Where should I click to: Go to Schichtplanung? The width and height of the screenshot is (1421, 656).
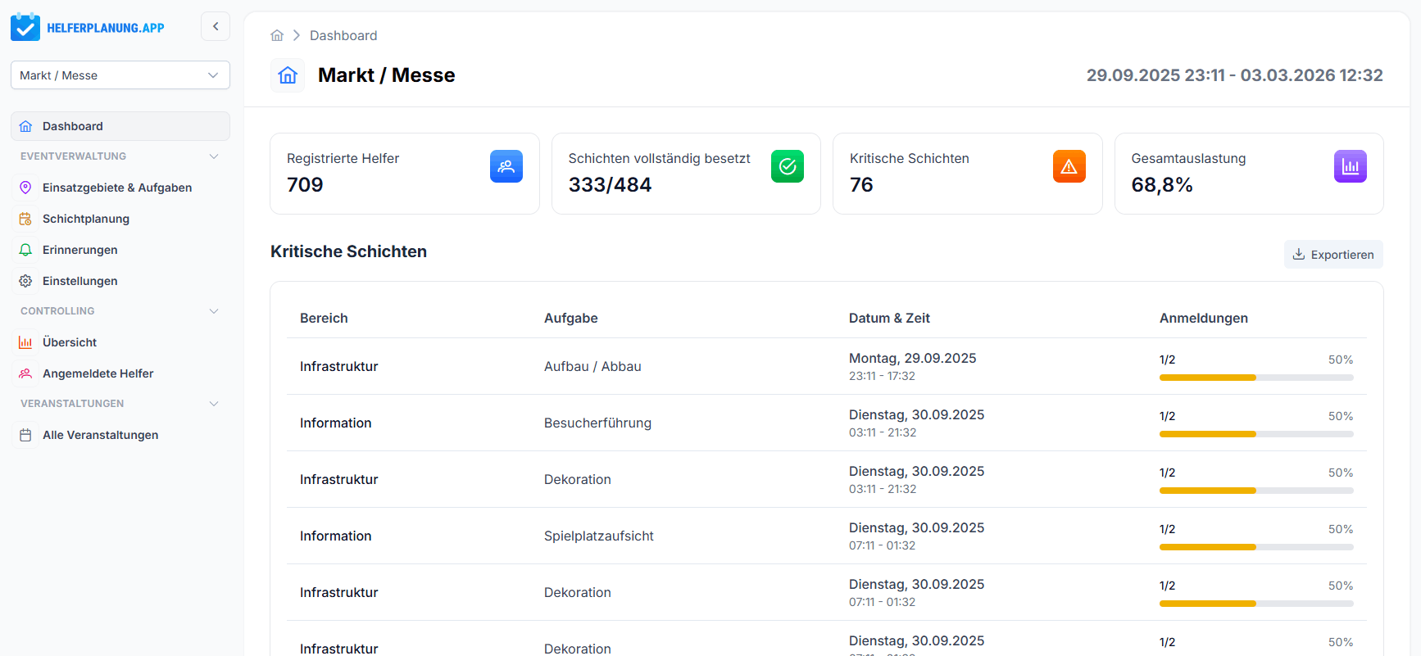pyautogui.click(x=120, y=219)
